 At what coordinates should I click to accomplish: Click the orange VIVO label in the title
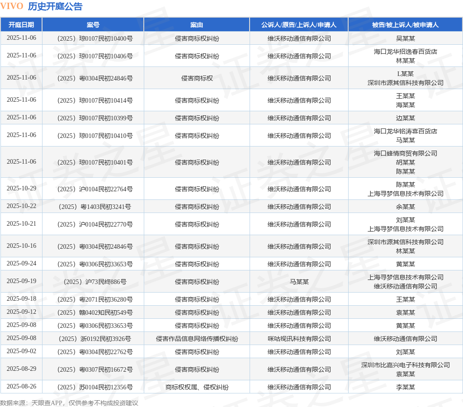(12, 6)
